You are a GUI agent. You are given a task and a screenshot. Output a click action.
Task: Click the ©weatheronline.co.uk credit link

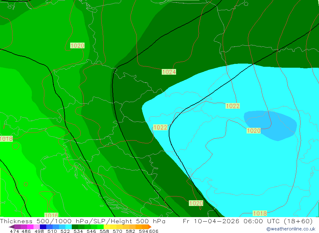291,229
